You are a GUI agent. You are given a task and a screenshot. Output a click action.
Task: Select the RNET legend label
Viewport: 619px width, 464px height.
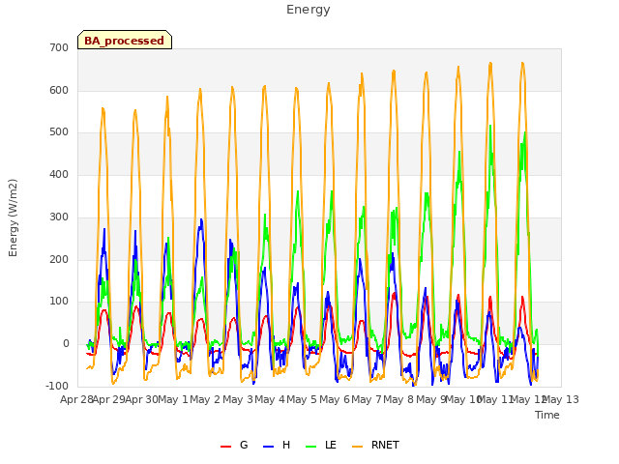click(x=385, y=445)
